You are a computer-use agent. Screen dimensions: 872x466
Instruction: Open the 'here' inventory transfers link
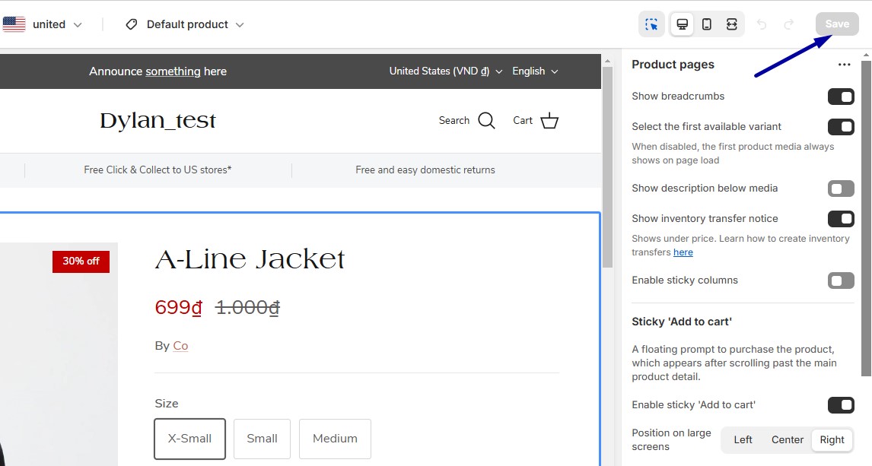[x=683, y=252]
